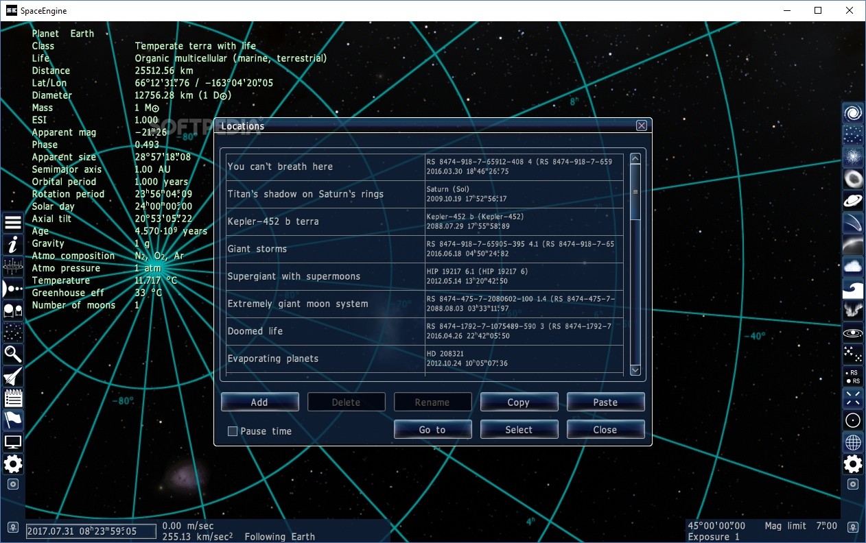Collapse the Locations list scrollbar up arrow
The height and width of the screenshot is (543, 866).
click(635, 158)
